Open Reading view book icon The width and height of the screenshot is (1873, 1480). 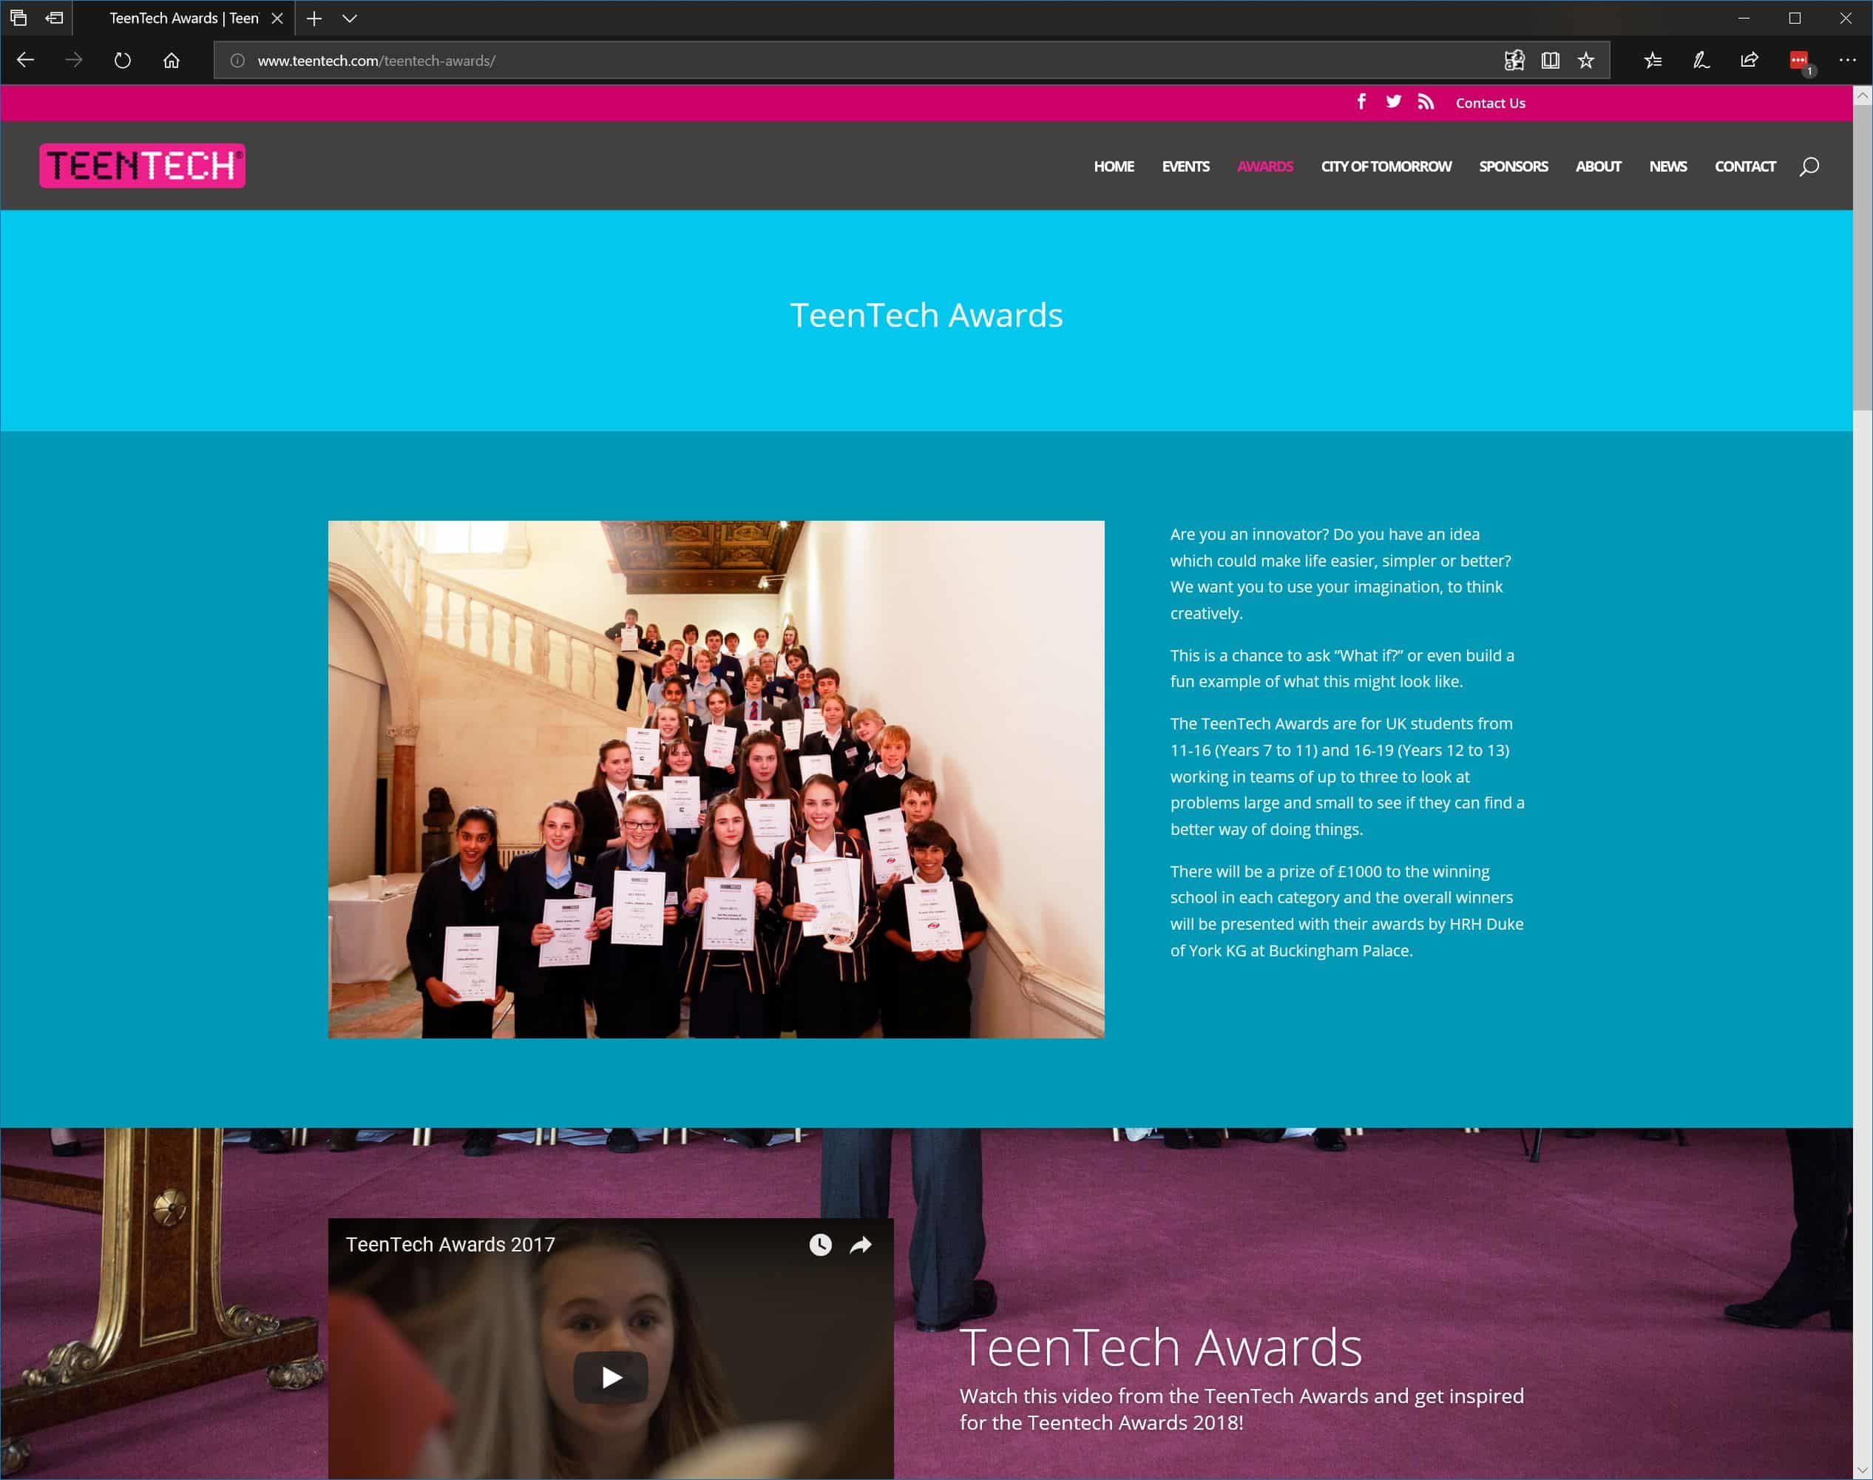[1550, 61]
